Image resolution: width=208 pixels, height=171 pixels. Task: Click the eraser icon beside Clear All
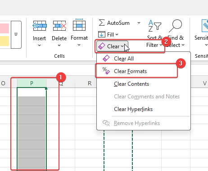coord(106,58)
